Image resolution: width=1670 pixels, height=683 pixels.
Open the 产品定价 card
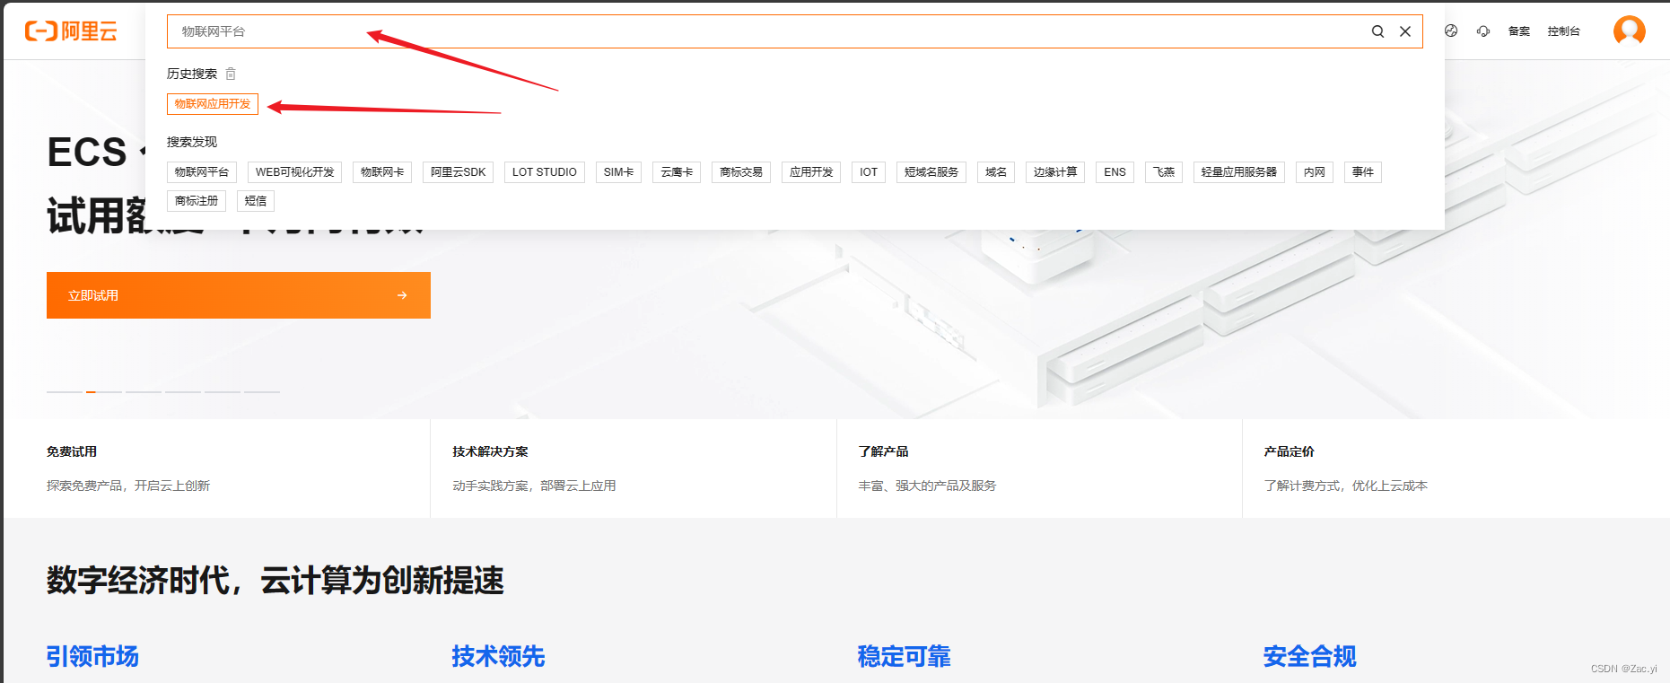point(1456,468)
